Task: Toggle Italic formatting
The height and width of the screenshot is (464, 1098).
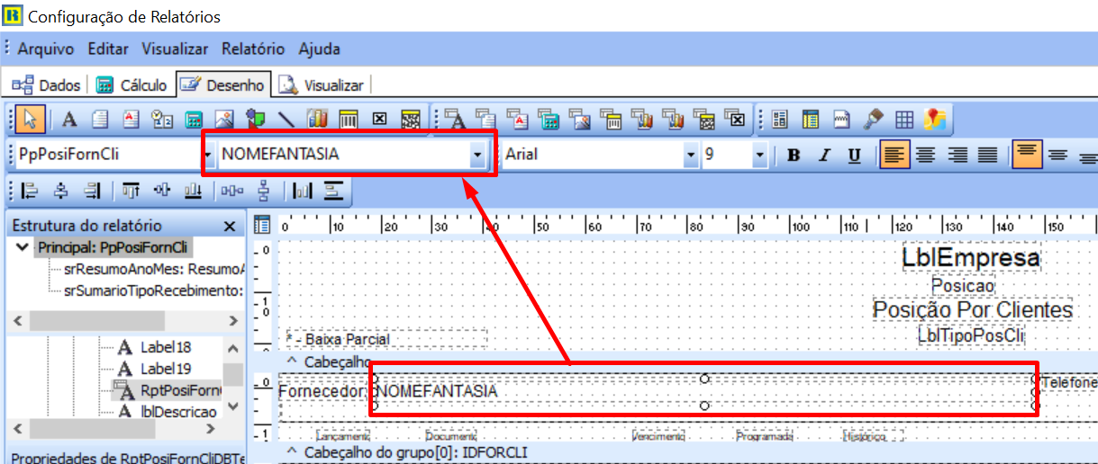Action: click(x=823, y=155)
